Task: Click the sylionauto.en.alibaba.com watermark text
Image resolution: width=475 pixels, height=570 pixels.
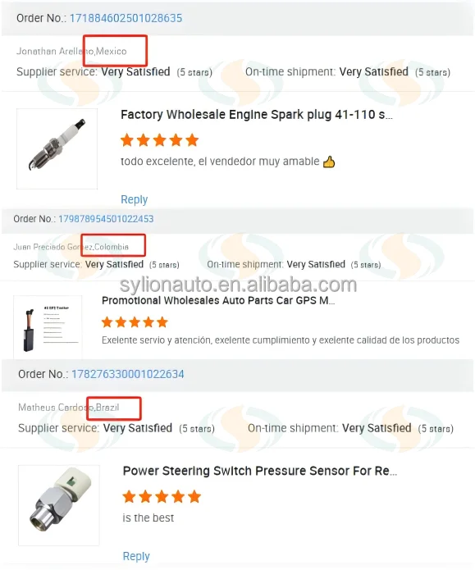Action: click(x=238, y=285)
